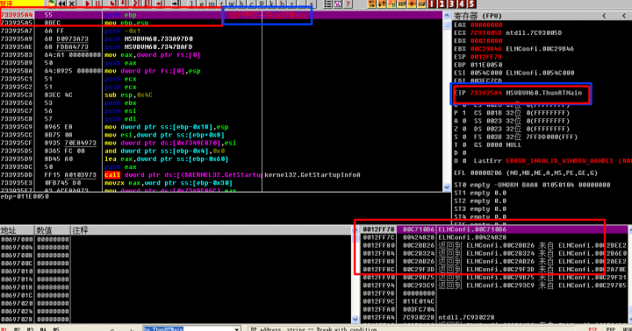Switch to M4 memory dump tab
The image size is (632, 331).
[x=43, y=329]
